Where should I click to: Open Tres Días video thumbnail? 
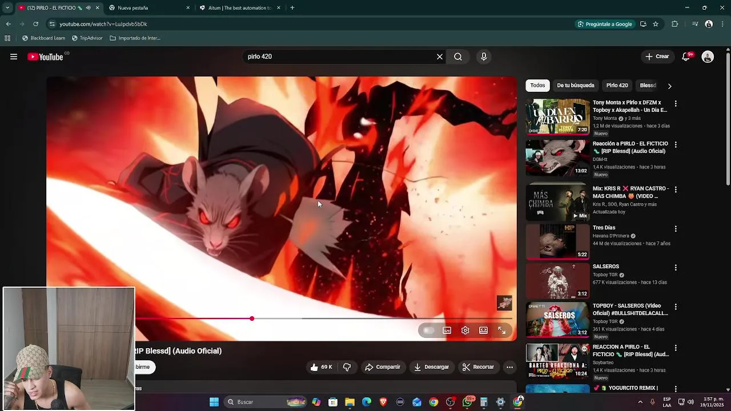click(557, 241)
